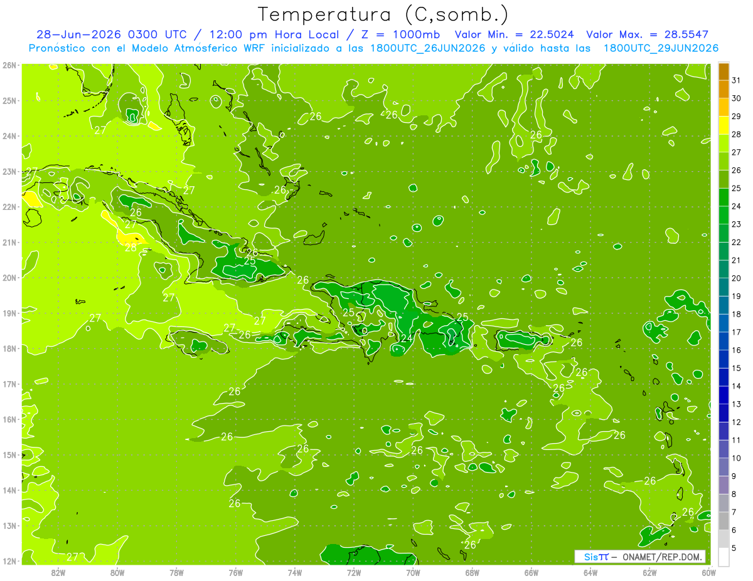Image resolution: width=753 pixels, height=581 pixels.
Task: Click the '12N' latitude axis label
Action: pos(9,561)
